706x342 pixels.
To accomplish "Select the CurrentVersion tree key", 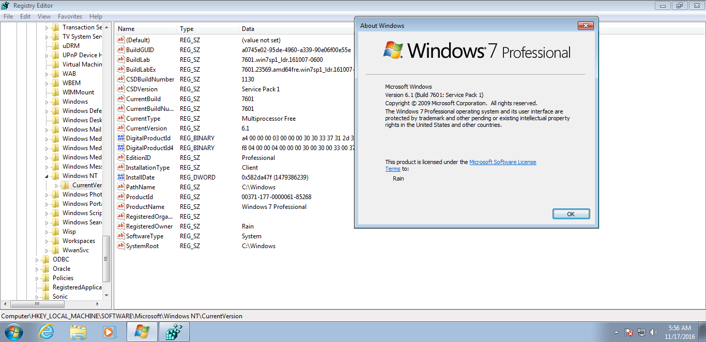I will (x=87, y=185).
